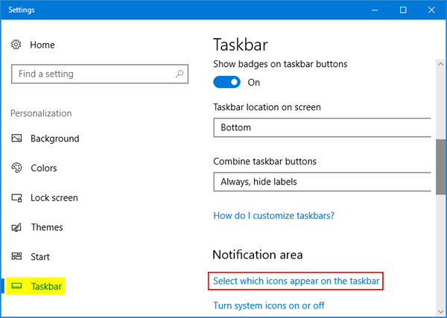The image size is (447, 318).
Task: Click Select which icons appear on the taskbar
Action: click(x=297, y=282)
